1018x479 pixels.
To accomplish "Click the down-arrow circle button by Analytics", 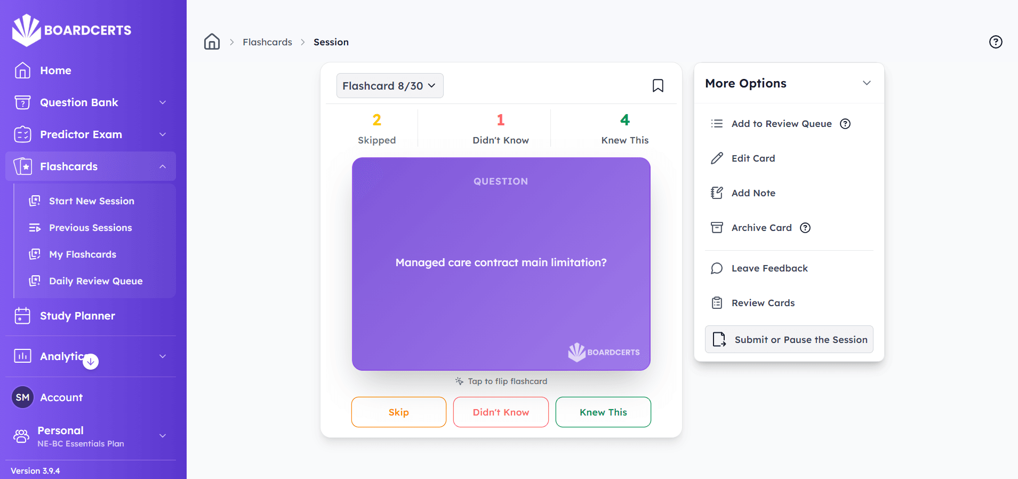I will point(91,362).
